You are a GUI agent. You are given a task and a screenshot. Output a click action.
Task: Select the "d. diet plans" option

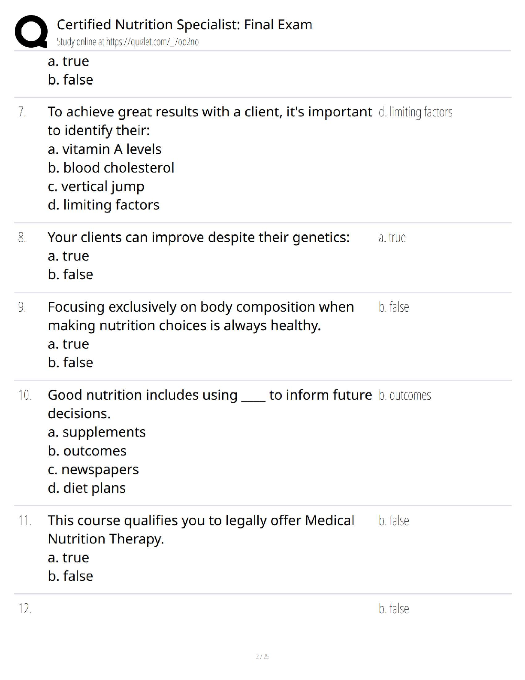tap(87, 488)
